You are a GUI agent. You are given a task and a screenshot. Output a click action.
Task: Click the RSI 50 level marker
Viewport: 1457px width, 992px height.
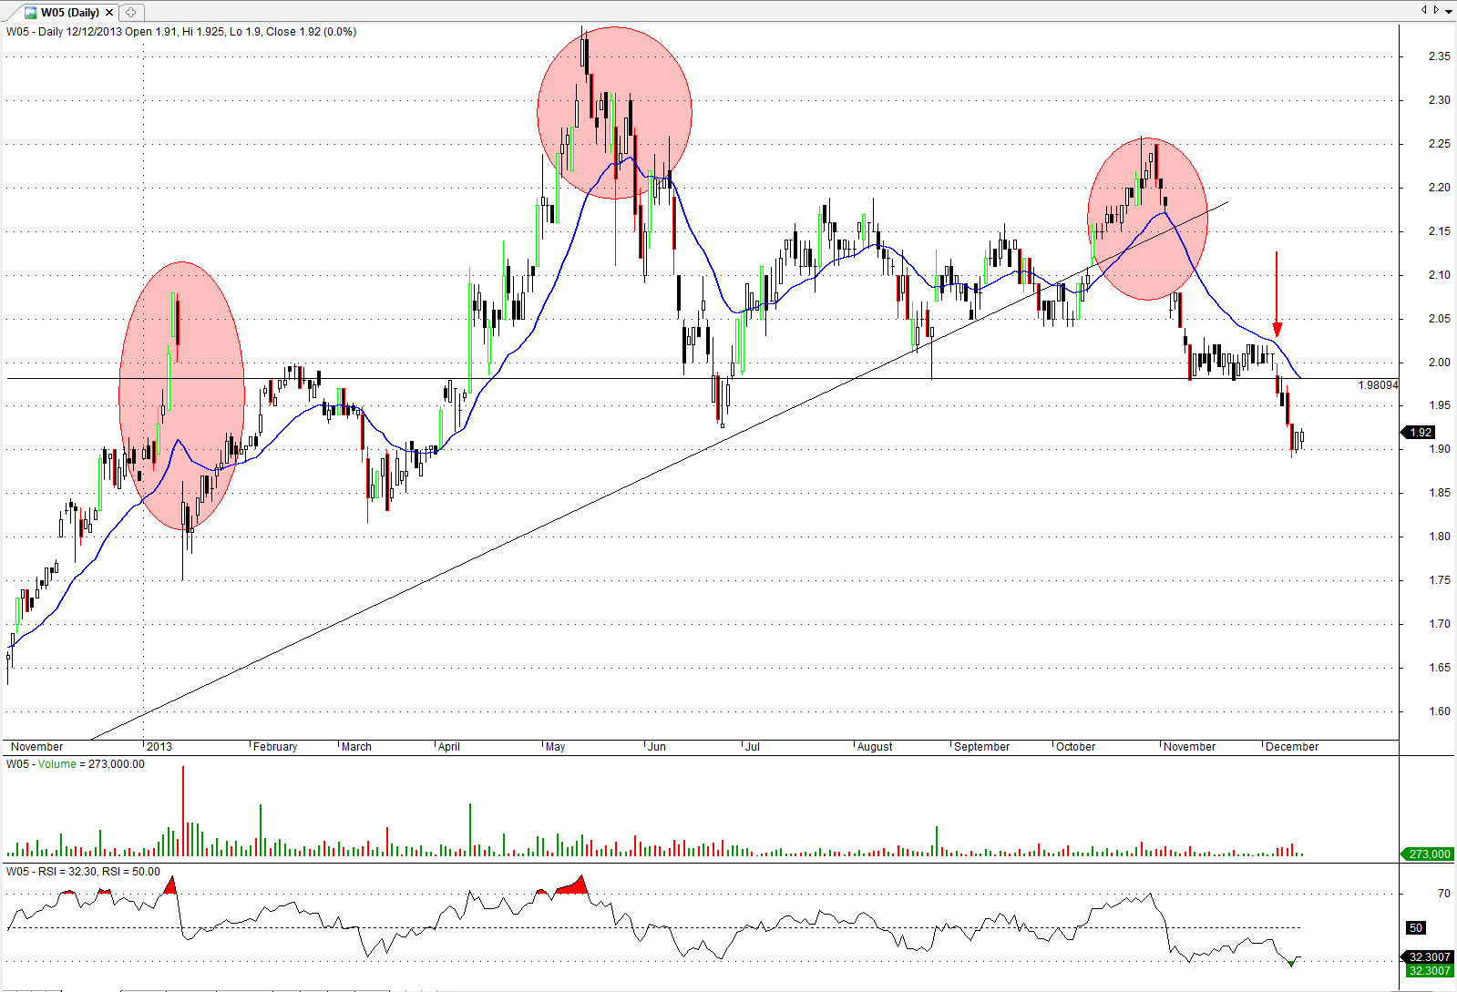(x=1415, y=928)
